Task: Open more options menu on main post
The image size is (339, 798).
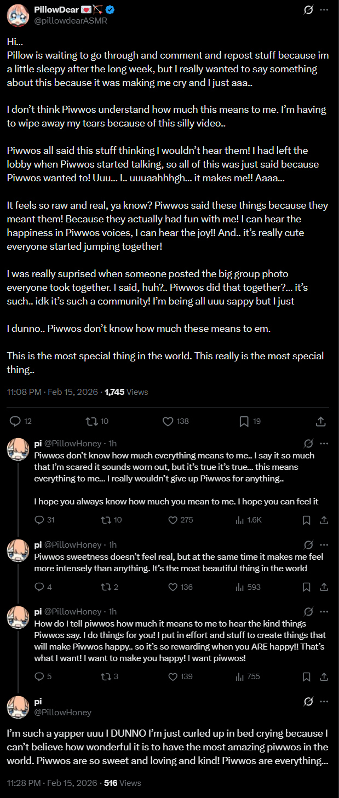Action: (324, 10)
